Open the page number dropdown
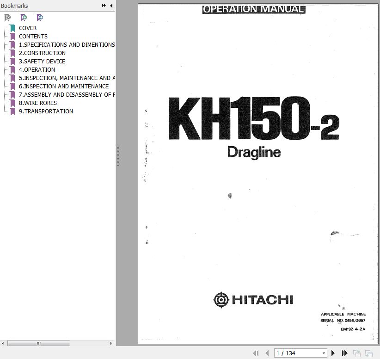 pos(324,353)
